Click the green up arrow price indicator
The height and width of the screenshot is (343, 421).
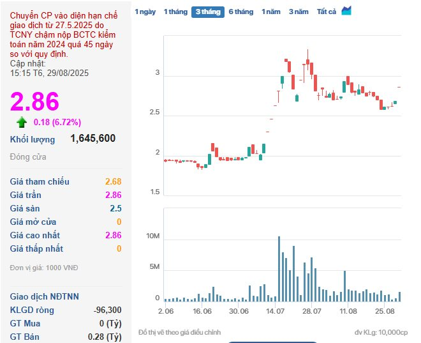pyautogui.click(x=22, y=123)
